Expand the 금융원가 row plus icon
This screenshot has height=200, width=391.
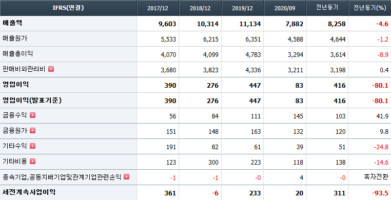point(33,130)
